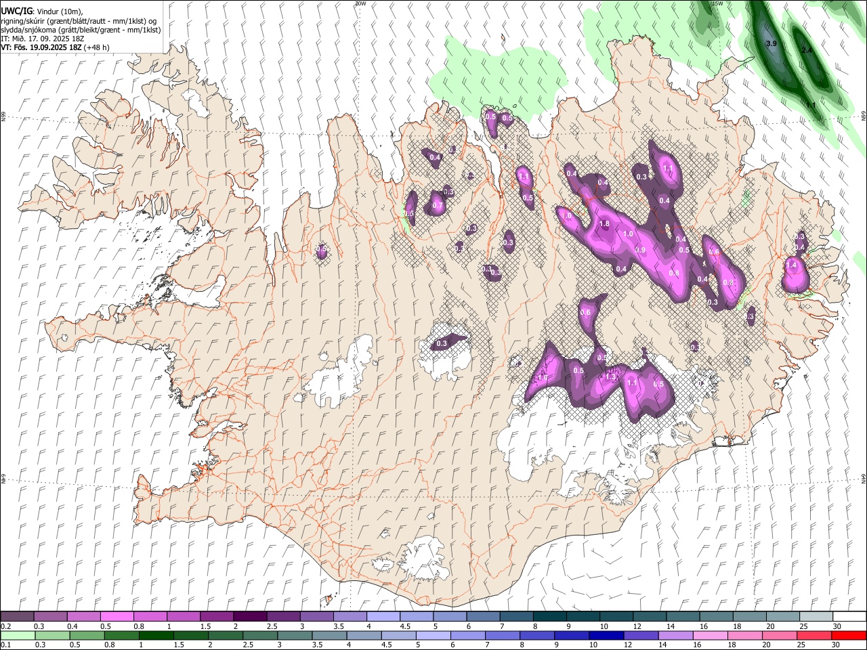867x650 pixels.
Task: Click the 'VT: Fös. 19.09.2025 18Z' valid time
Action: [x=41, y=47]
